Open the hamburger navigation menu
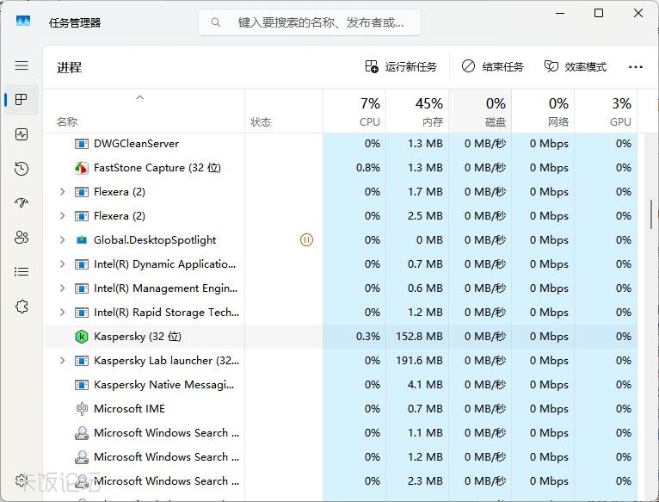The height and width of the screenshot is (502, 659). 22,65
